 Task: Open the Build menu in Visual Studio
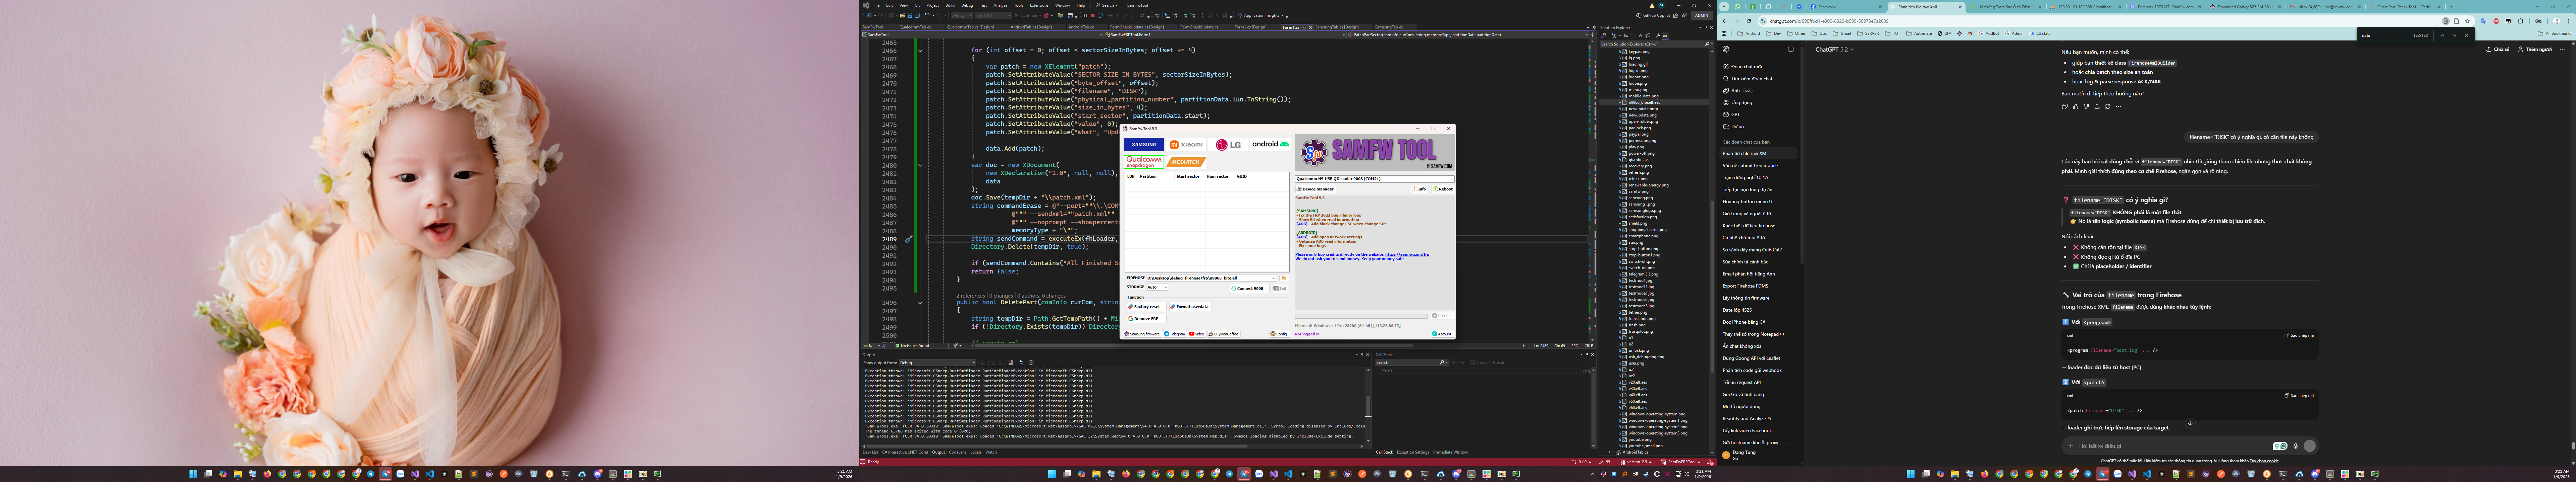tap(950, 5)
